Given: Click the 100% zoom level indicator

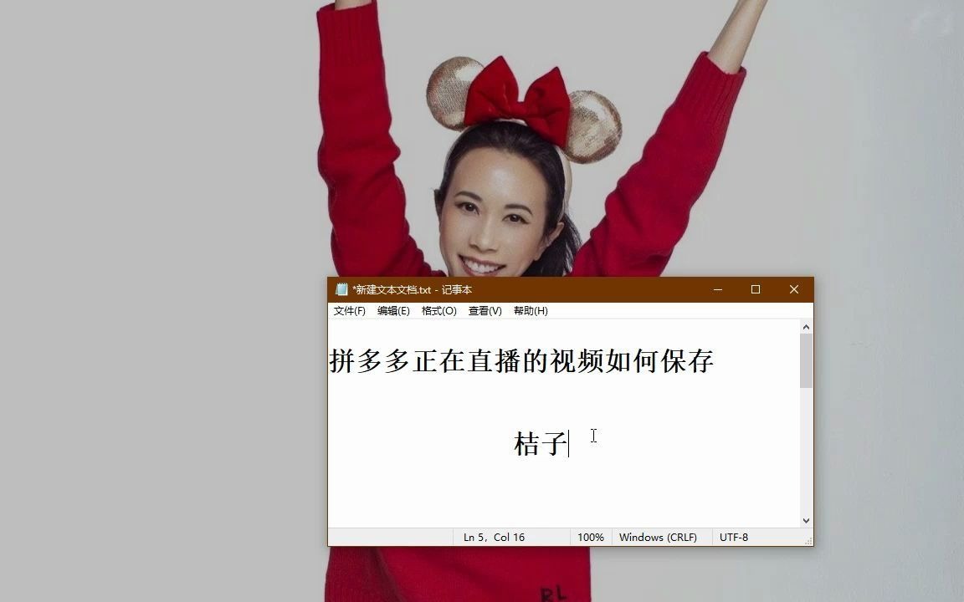Looking at the screenshot, I should tap(591, 537).
